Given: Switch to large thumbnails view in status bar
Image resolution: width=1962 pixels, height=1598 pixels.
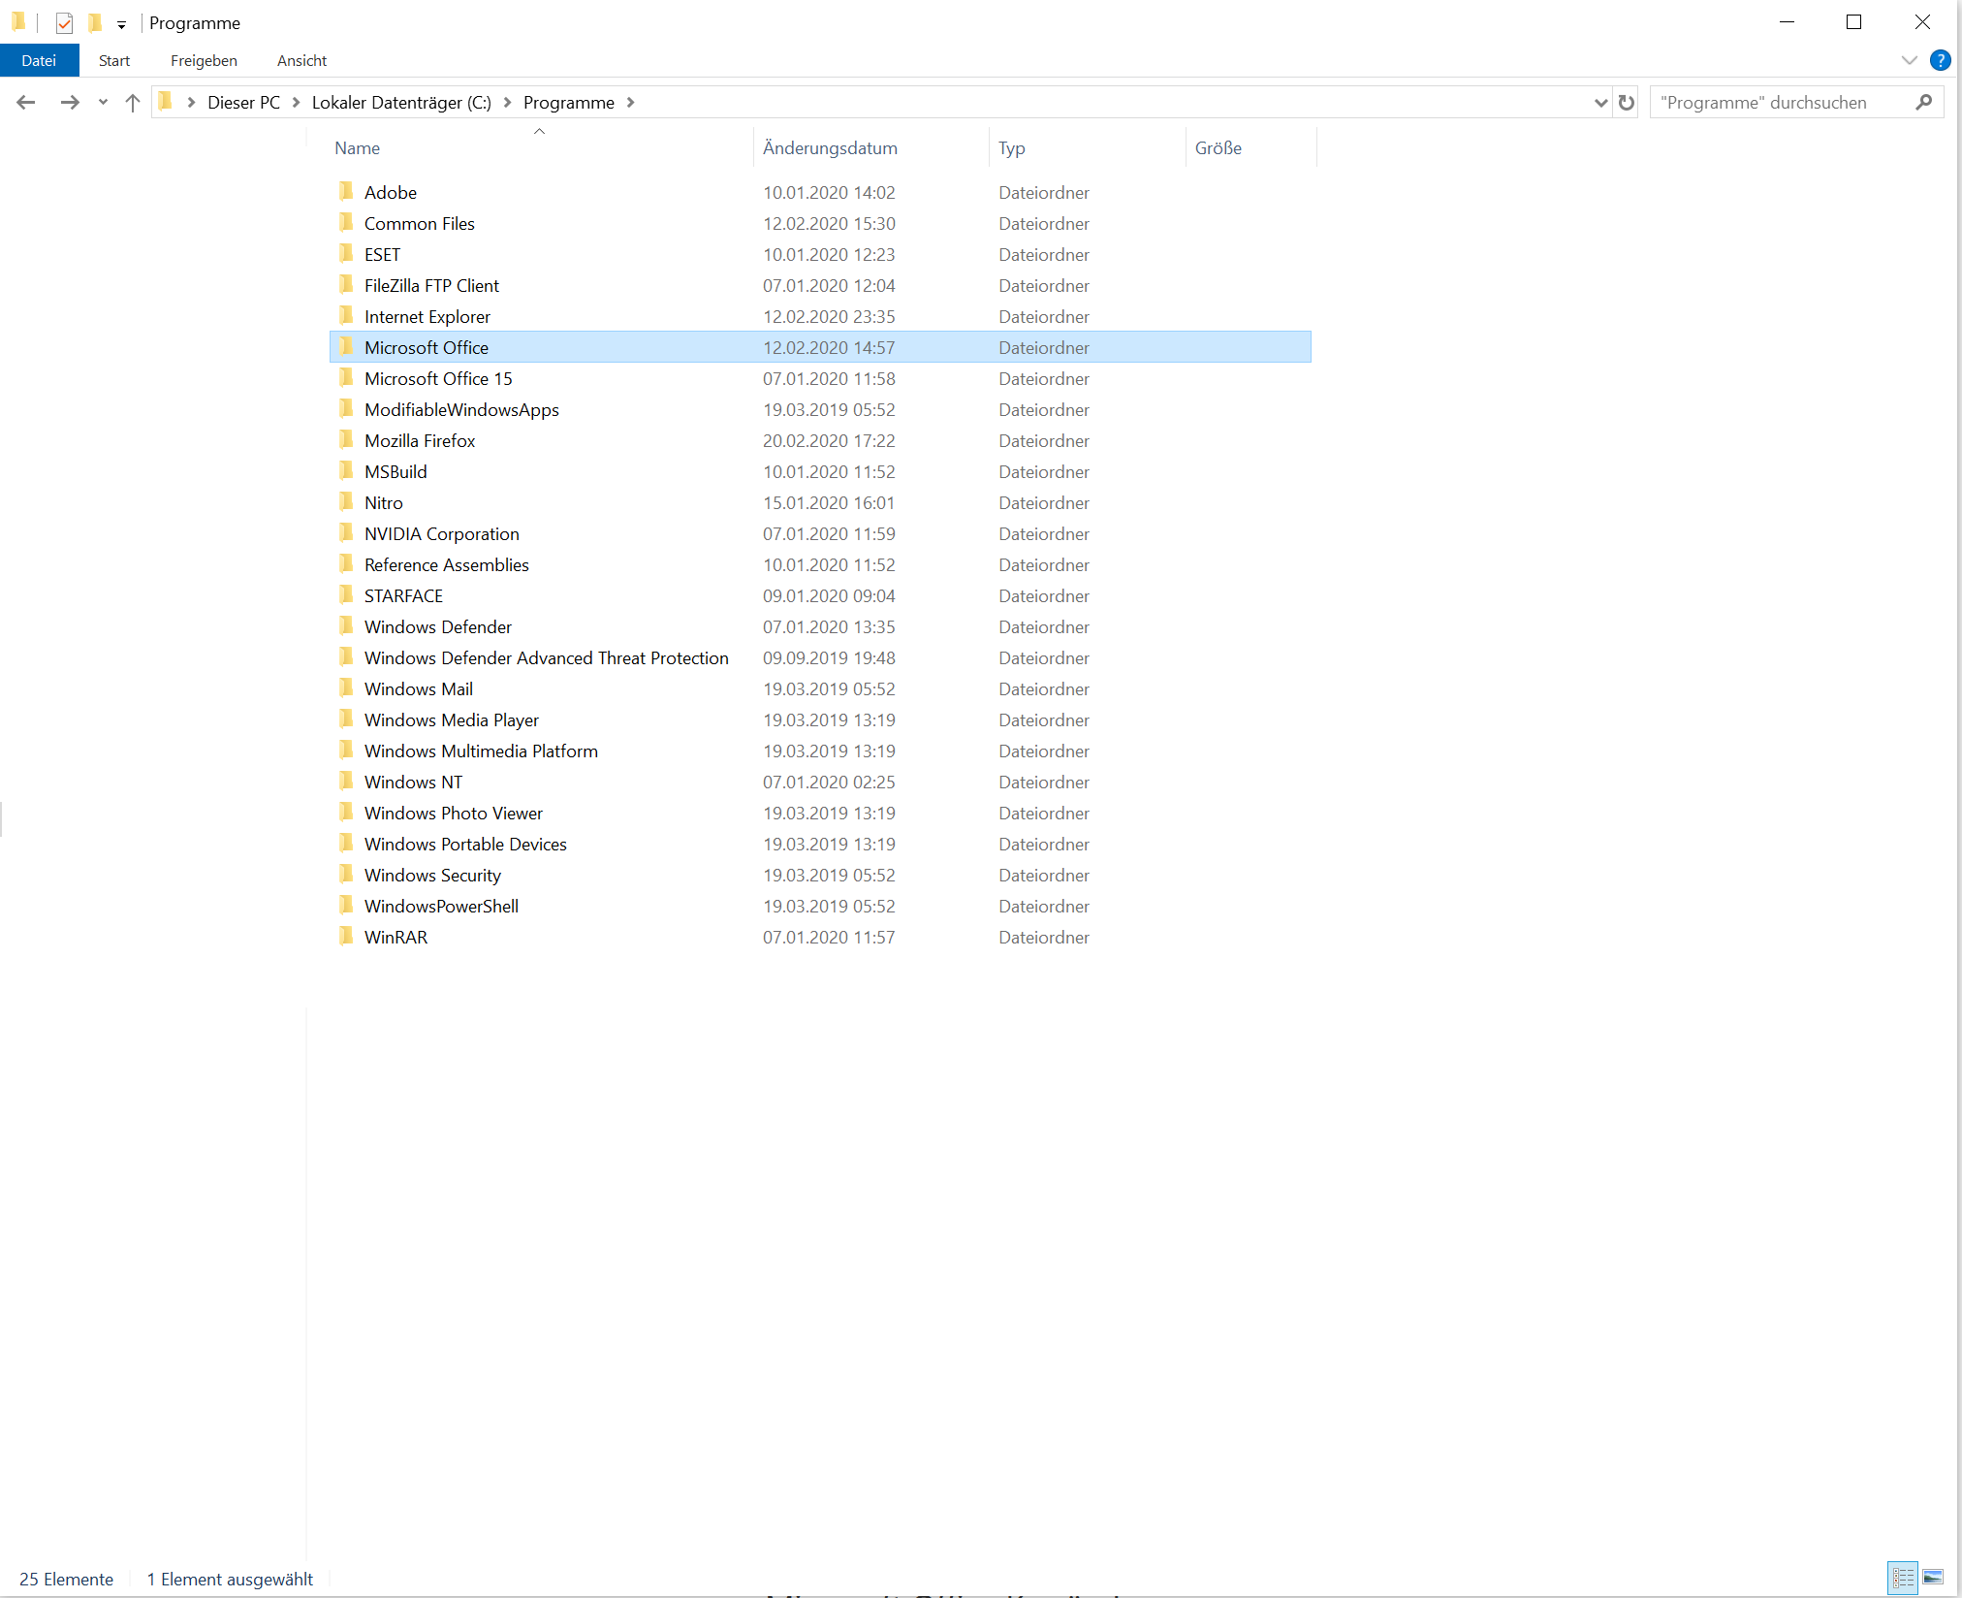Looking at the screenshot, I should coord(1931,1578).
